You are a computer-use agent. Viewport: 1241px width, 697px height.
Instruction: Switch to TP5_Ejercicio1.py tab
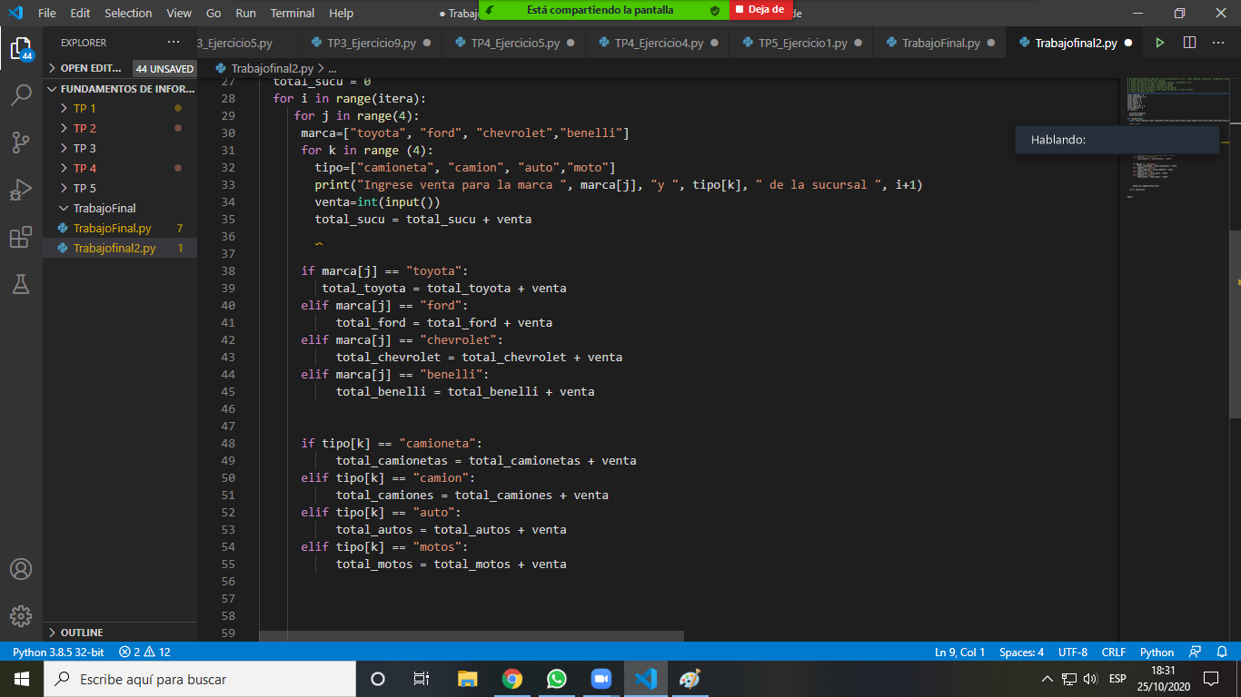point(800,43)
